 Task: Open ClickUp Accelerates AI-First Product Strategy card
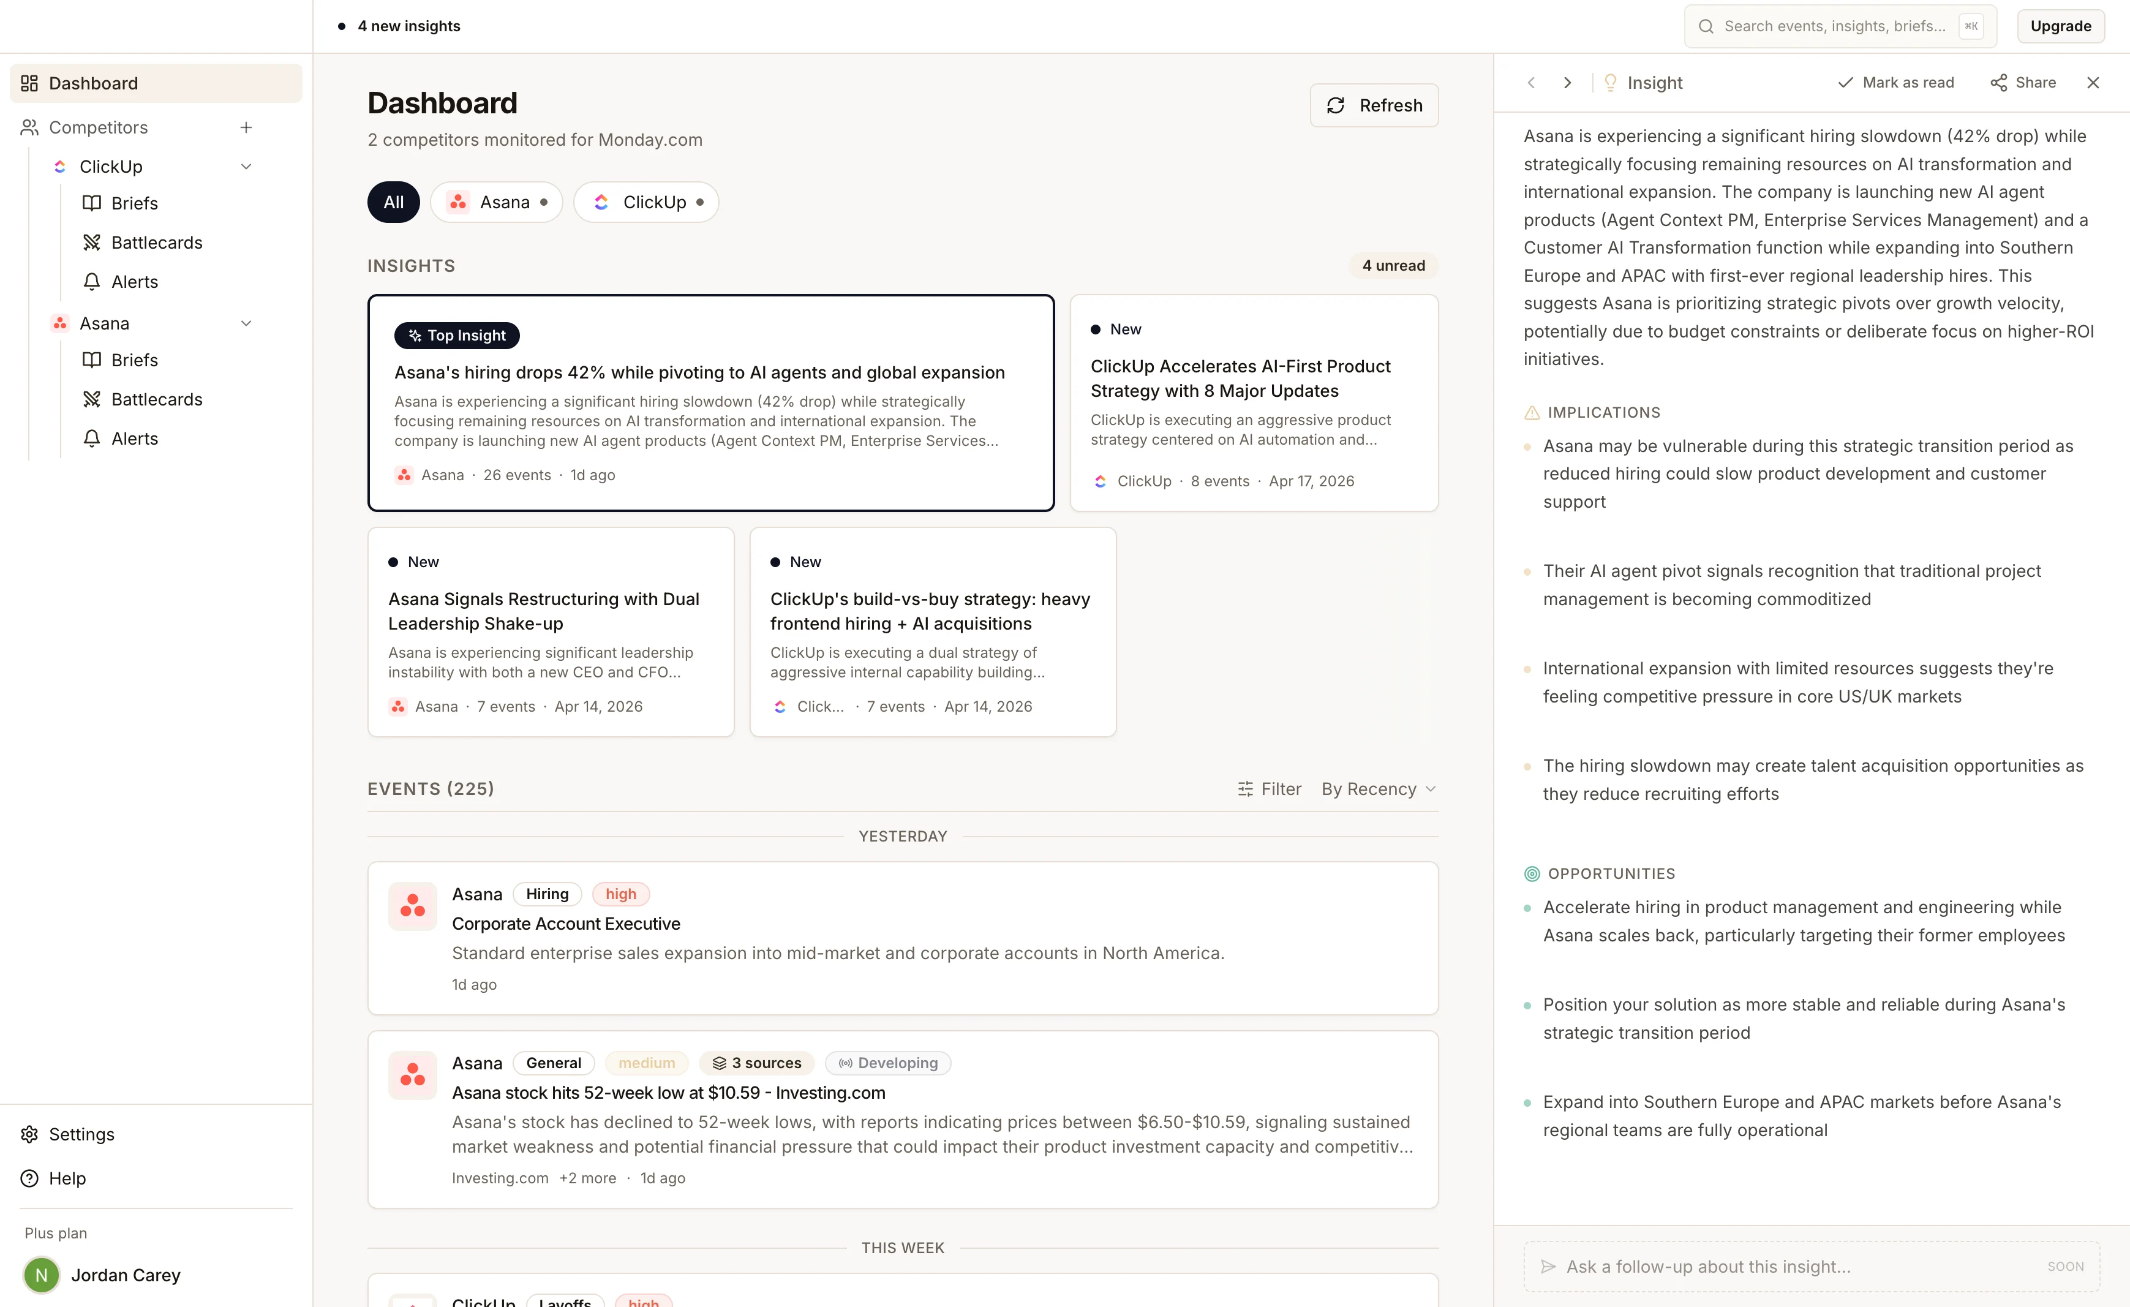[1254, 403]
